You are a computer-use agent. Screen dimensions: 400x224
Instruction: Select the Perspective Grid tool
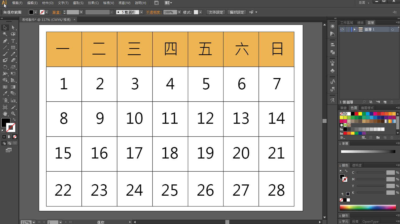(13, 80)
